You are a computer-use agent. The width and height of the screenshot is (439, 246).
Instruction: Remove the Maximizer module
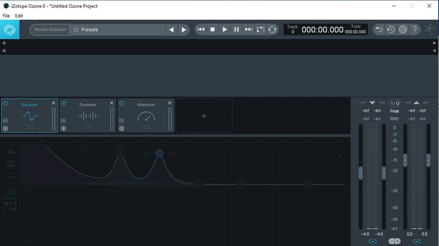click(170, 103)
